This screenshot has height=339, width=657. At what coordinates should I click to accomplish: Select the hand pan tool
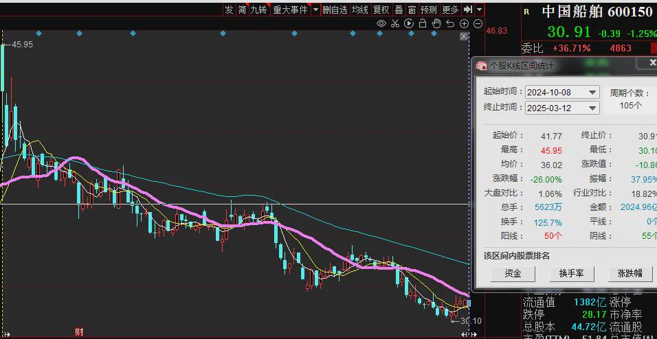[x=436, y=23]
